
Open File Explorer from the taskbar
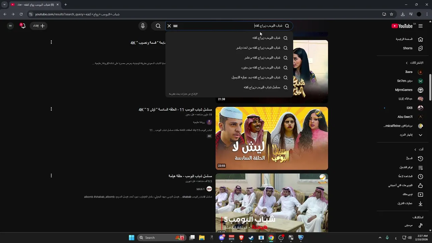(x=201, y=238)
